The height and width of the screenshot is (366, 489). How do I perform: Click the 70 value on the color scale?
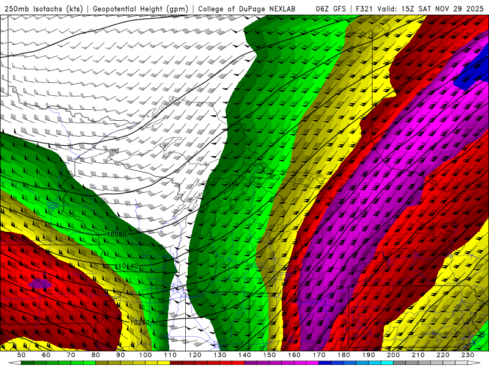[71, 355]
